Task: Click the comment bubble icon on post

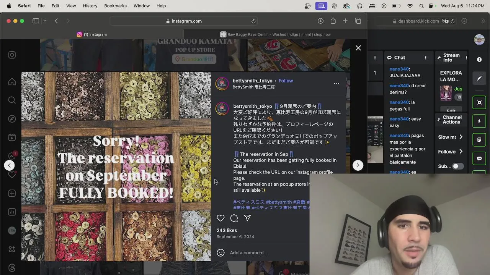Action: coord(234,218)
